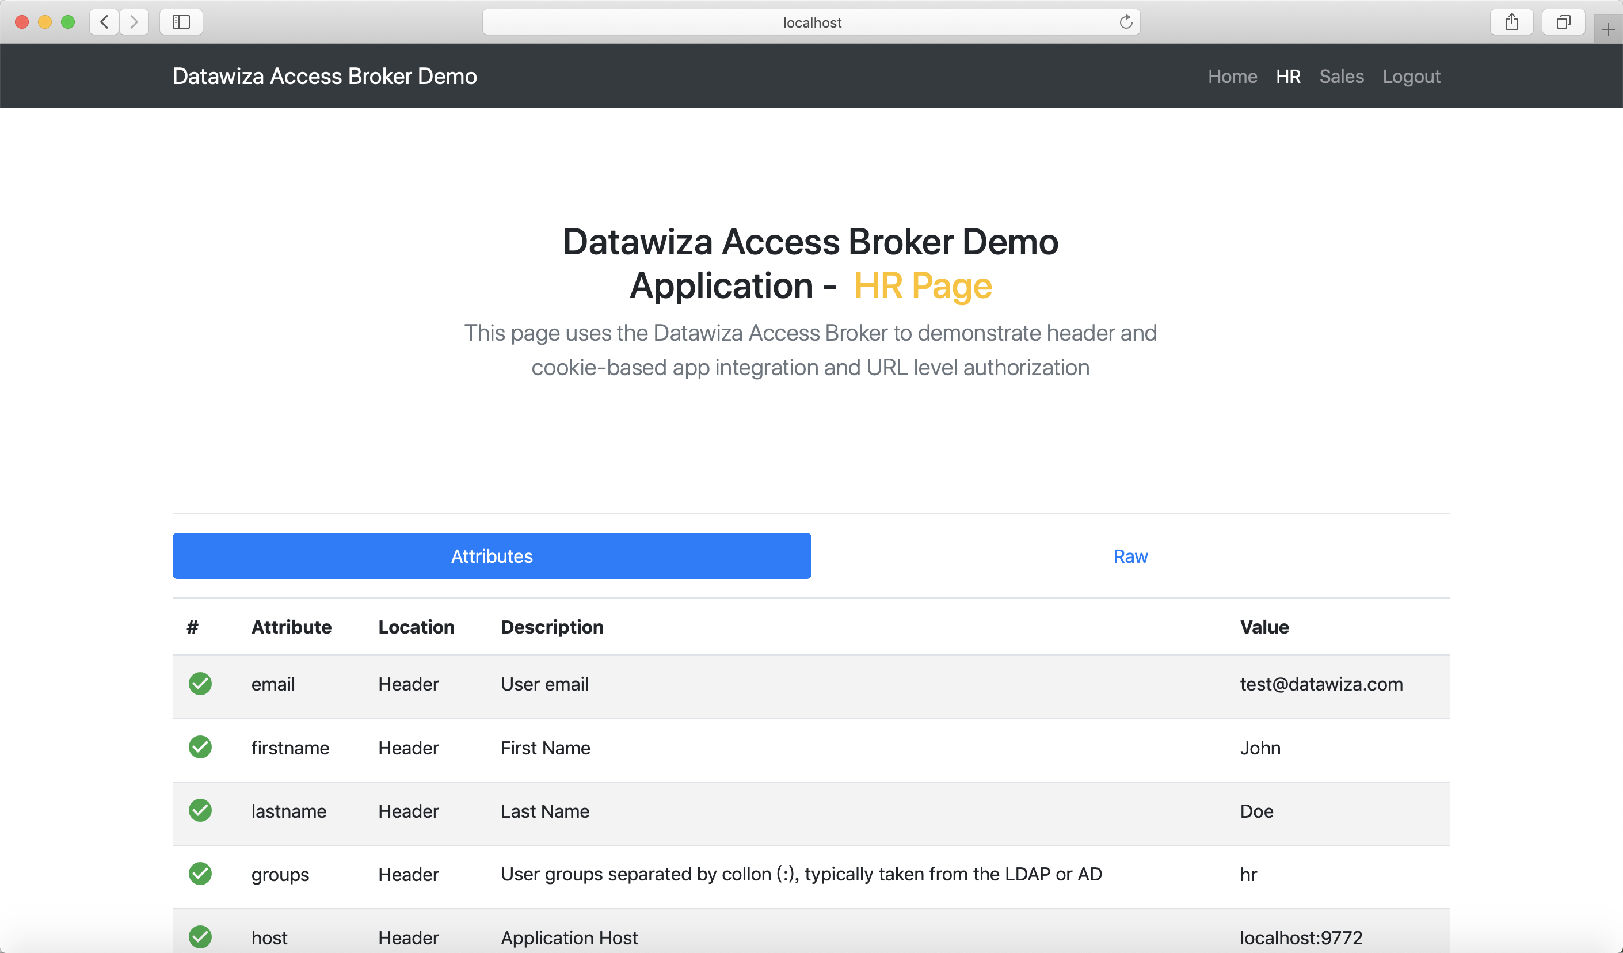The image size is (1623, 953).
Task: Select the Attributes tab
Action: pos(492,556)
